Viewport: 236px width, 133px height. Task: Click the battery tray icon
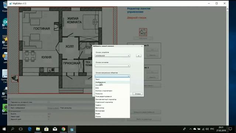pyautogui.click(x=199, y=129)
